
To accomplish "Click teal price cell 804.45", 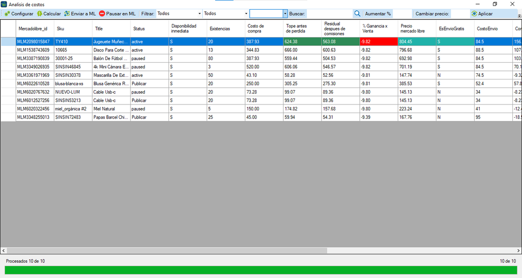I will point(417,42).
